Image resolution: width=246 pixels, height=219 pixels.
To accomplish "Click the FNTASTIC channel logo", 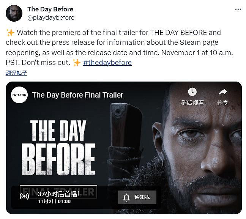I will [x=19, y=95].
